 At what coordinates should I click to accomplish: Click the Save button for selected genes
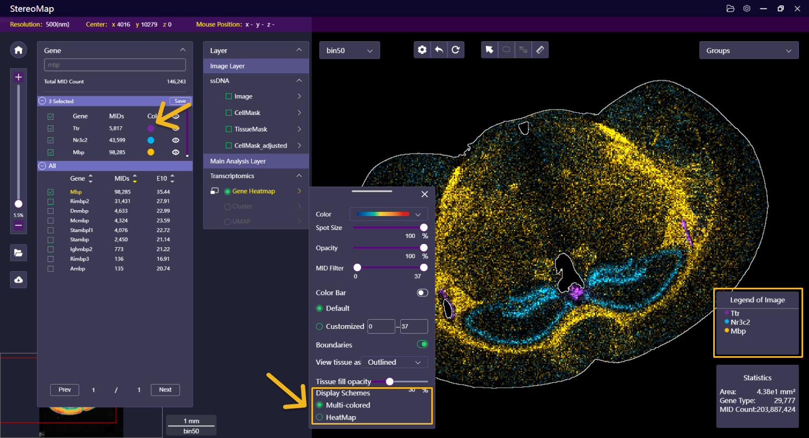(x=180, y=101)
